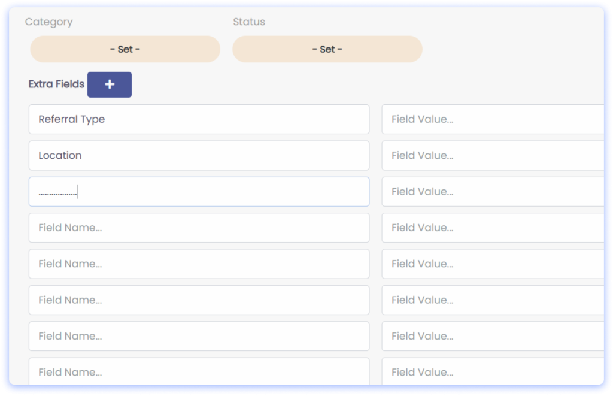Click the sixth row Field Name input
613x396 pixels.
[199, 300]
